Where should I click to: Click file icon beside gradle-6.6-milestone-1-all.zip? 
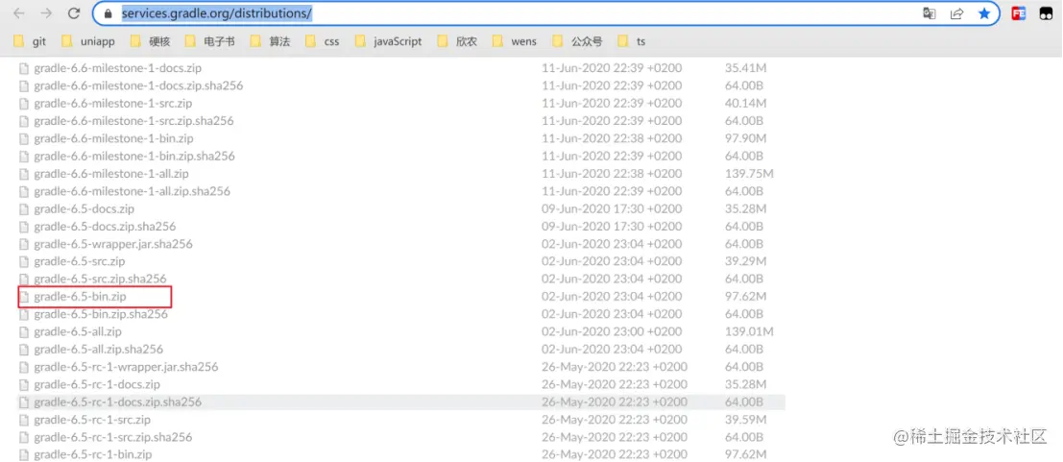click(25, 174)
